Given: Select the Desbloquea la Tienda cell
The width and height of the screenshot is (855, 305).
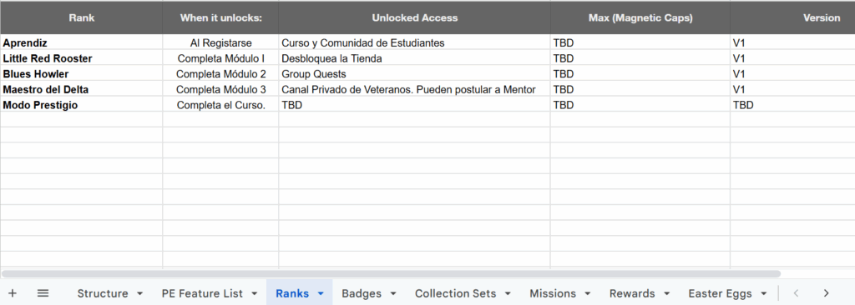Looking at the screenshot, I should (x=414, y=58).
